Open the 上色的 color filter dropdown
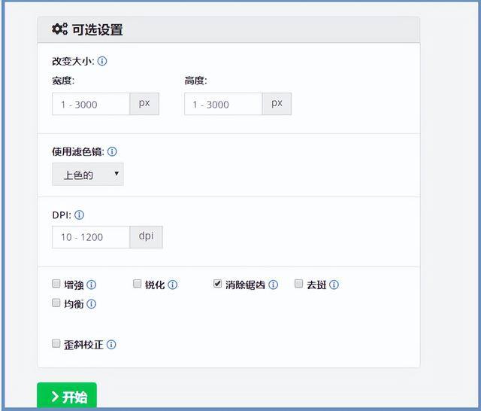This screenshot has width=481, height=411. tap(88, 174)
